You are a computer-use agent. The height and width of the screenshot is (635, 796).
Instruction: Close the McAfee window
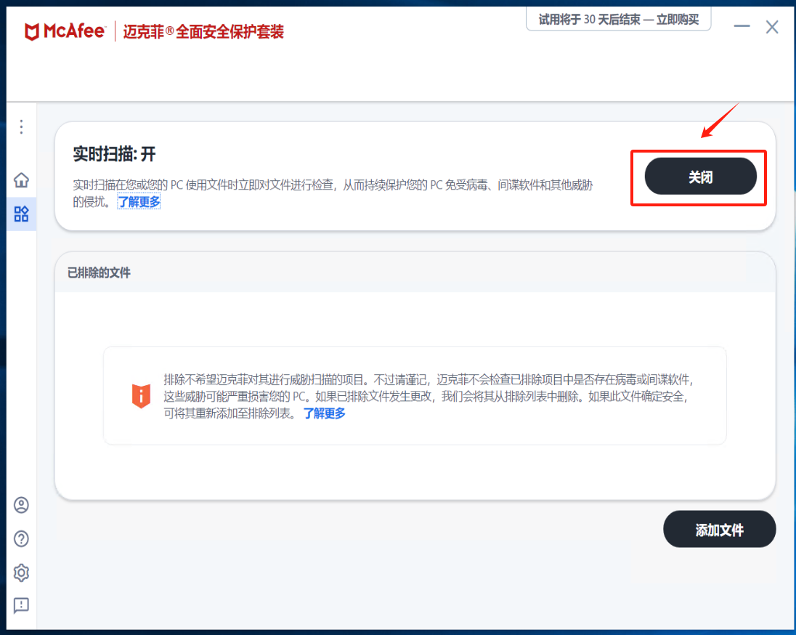click(772, 27)
